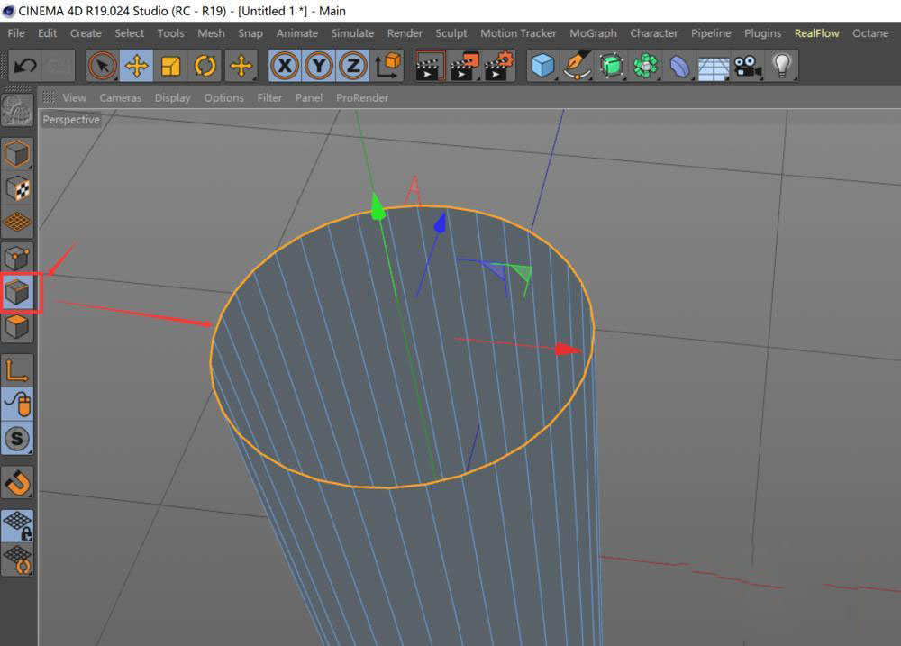Open the Planar Workplane icon

16,560
